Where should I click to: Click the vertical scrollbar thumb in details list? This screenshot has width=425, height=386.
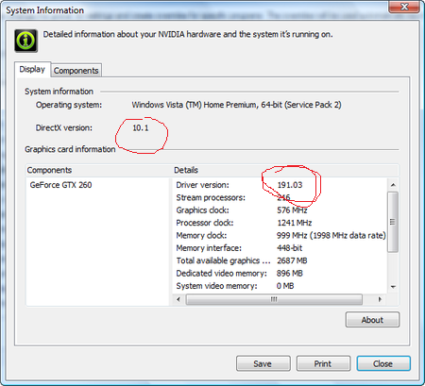(x=393, y=222)
